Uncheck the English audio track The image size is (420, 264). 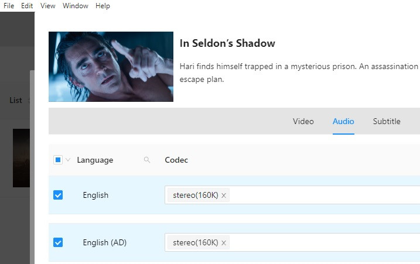coord(58,195)
